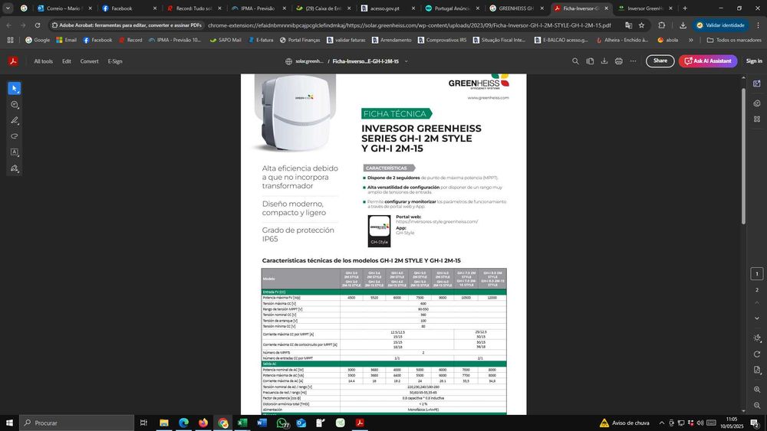The image size is (767, 431).
Task: Expand the file name dropdown chevron
Action: (406, 61)
